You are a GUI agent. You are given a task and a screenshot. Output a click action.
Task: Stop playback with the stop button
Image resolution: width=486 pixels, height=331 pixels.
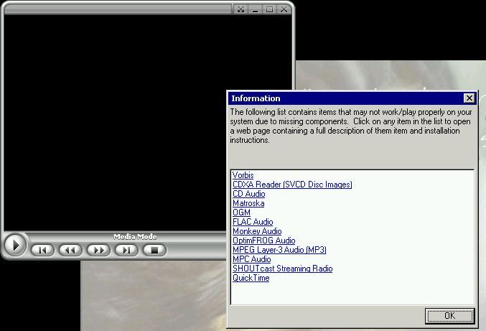[x=154, y=250]
